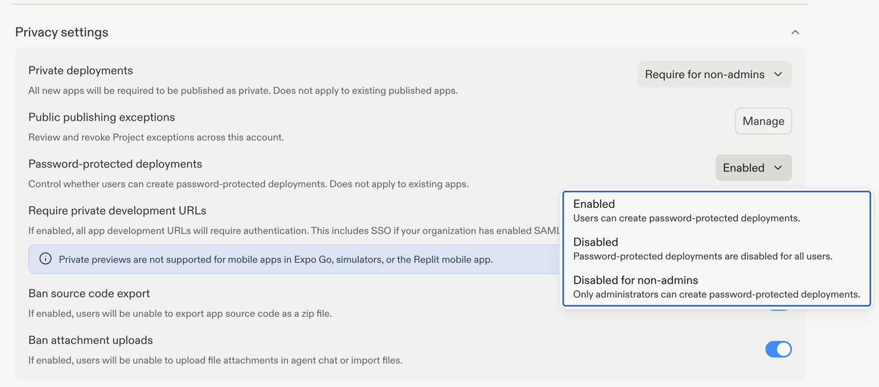
Task: Click the info icon in the private previews notice
Action: click(46, 259)
